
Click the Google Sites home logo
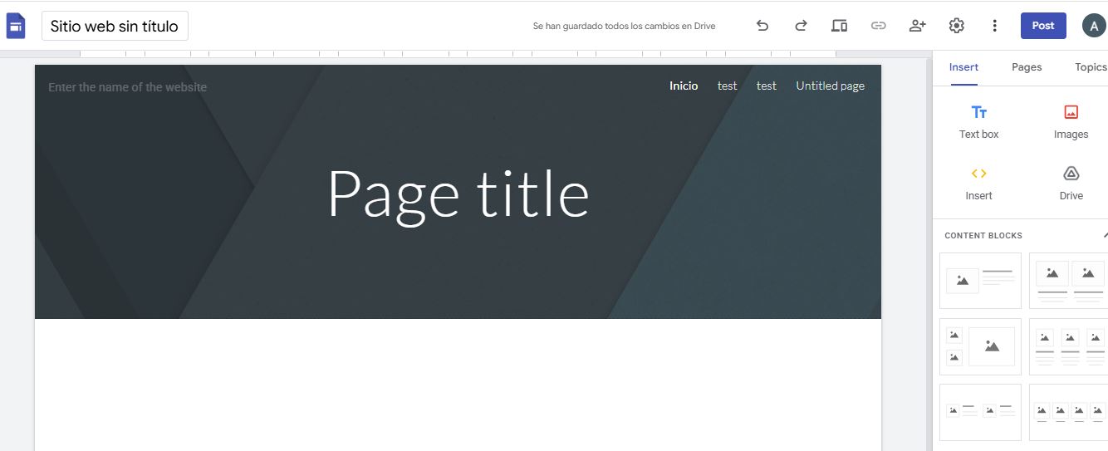coord(16,27)
